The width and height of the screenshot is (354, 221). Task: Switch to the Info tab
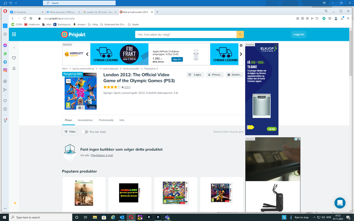pyautogui.click(x=122, y=120)
